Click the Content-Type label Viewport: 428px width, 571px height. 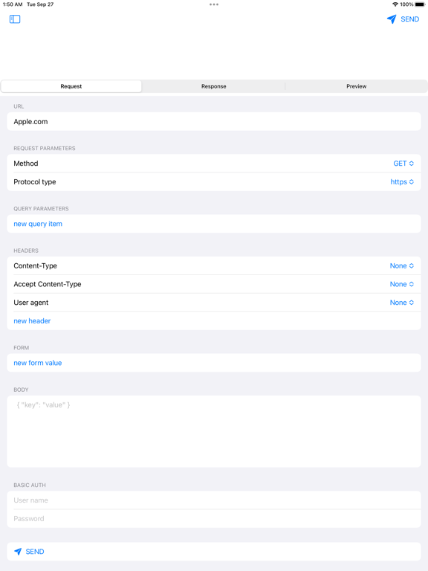point(36,266)
